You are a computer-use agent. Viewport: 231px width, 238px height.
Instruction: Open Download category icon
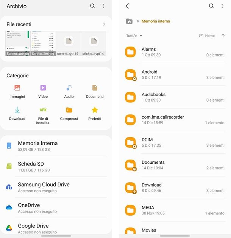(x=17, y=110)
